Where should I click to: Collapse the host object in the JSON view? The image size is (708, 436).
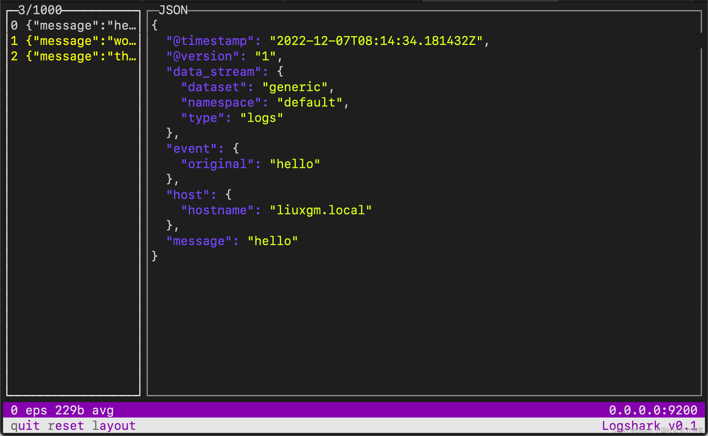click(x=187, y=194)
